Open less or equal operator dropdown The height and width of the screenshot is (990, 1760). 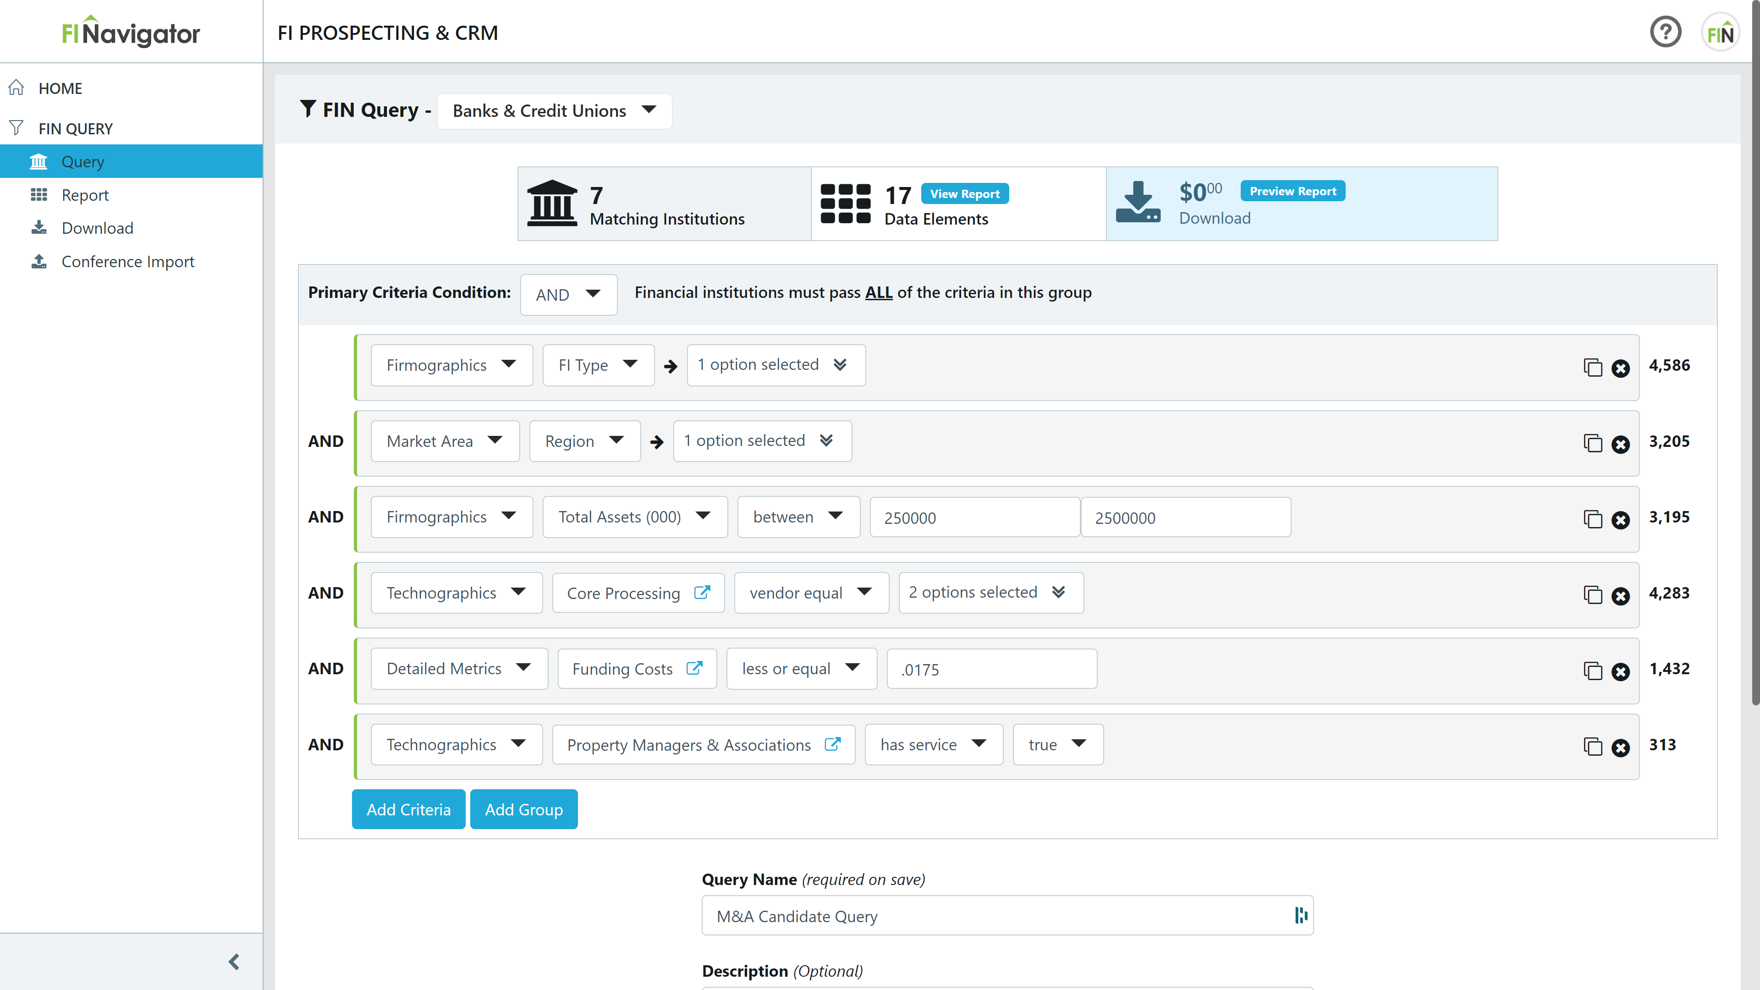click(802, 668)
